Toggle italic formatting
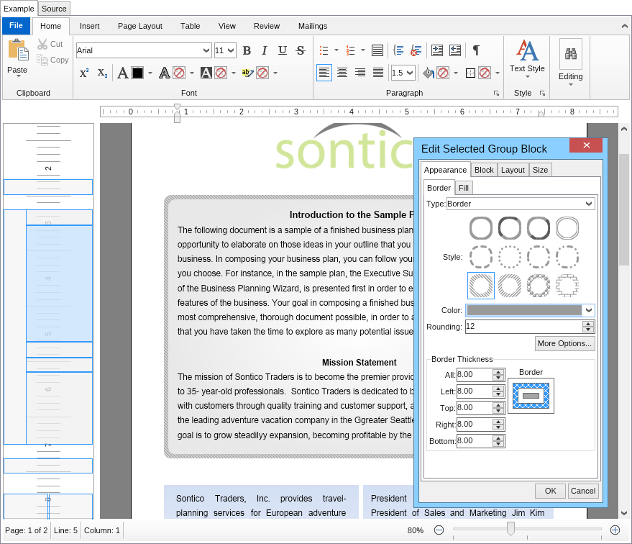 click(x=265, y=50)
